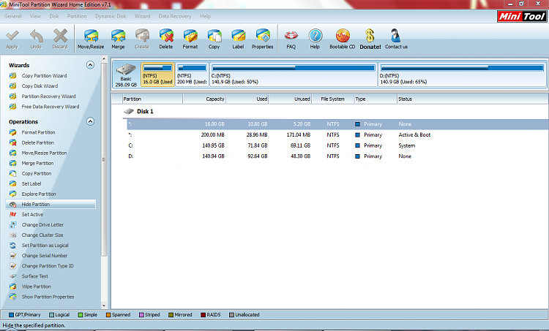Select the D: partition block in disk map
Viewport: 549px width, 331px height.
click(x=462, y=75)
